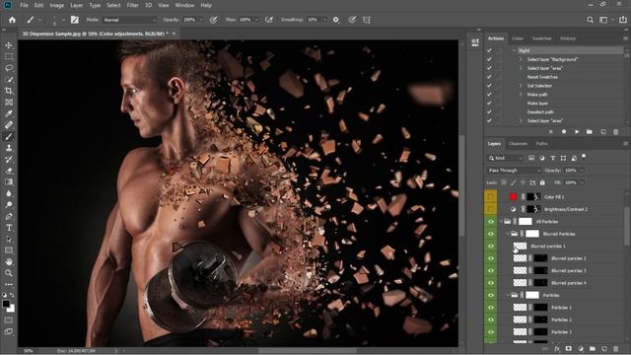Select the Brush tool in toolbox
Viewport: 631px width, 355px height.
pyautogui.click(x=9, y=136)
